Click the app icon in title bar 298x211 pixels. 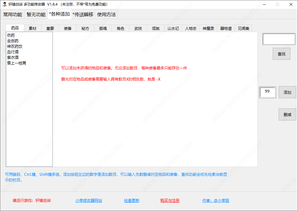click(x=4, y=4)
